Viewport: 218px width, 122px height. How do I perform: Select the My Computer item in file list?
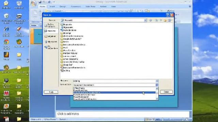[x=67, y=27]
